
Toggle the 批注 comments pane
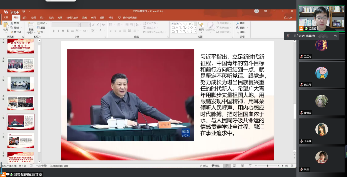[216, 166]
